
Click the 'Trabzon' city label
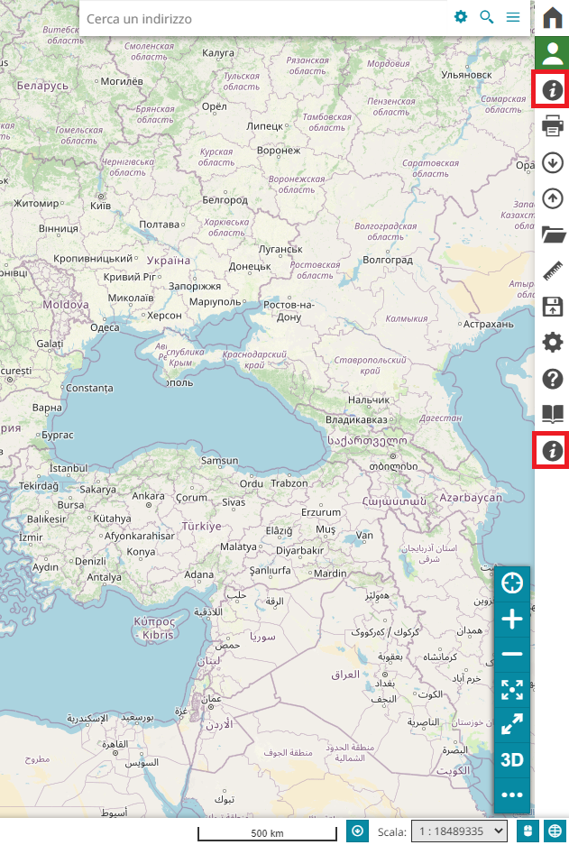[x=289, y=483]
